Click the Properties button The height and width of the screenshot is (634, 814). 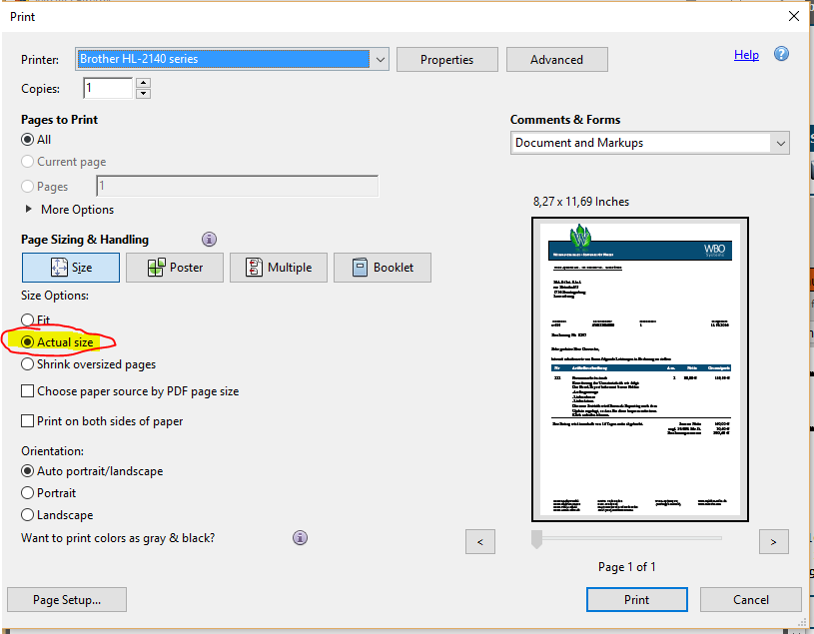click(446, 60)
